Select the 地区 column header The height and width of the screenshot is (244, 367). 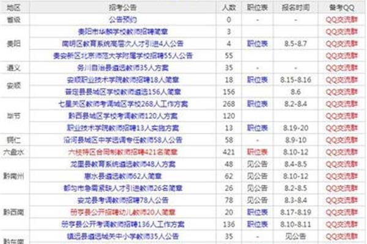tap(13, 8)
